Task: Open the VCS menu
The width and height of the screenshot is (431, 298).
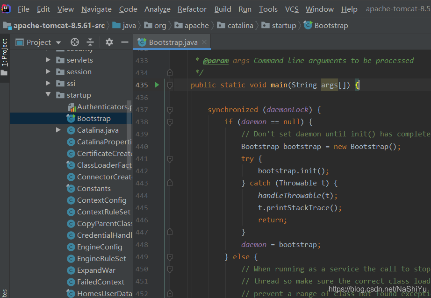Action: coord(292,9)
